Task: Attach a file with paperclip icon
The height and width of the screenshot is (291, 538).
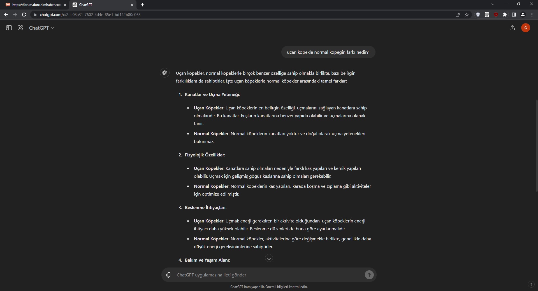Action: tap(168, 275)
